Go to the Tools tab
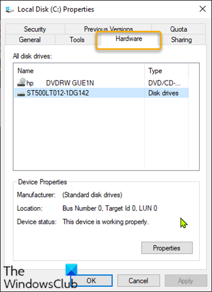Screen dimensions: 212x292 [x=77, y=40]
